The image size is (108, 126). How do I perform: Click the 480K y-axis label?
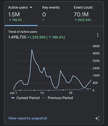[x=96, y=46]
